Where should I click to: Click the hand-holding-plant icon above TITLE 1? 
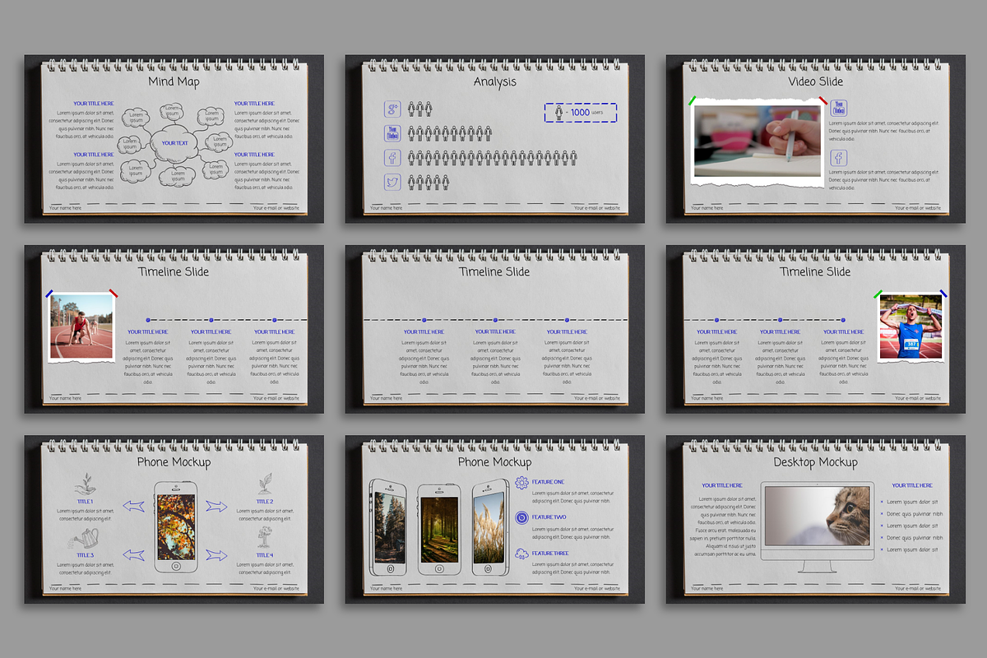point(85,484)
